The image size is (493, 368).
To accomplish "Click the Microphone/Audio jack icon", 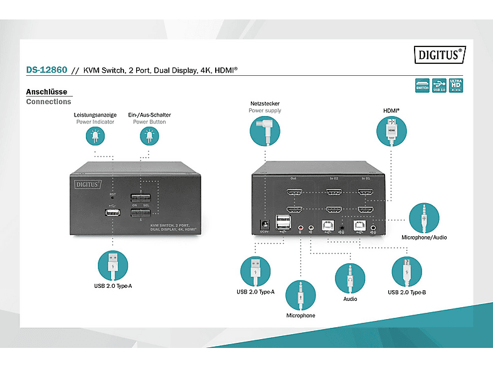I will point(424,218).
